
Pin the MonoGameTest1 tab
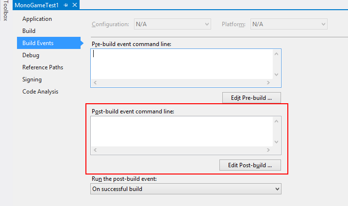[x=66, y=5]
